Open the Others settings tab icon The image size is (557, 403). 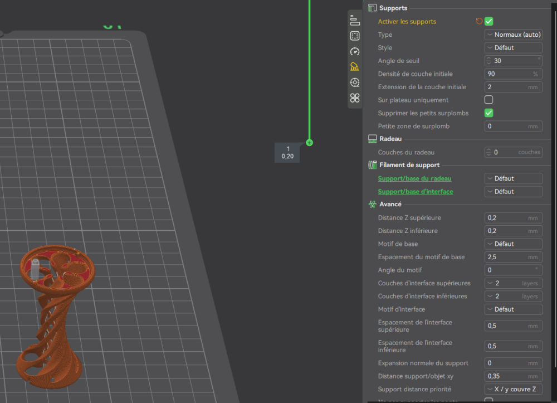click(354, 82)
